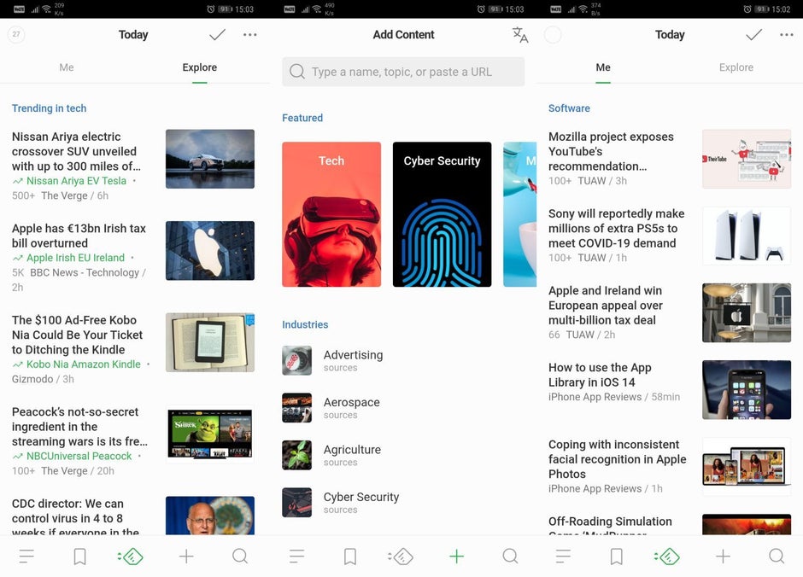Tap the Trending in tech section heading
The image size is (803, 577).
coord(50,108)
